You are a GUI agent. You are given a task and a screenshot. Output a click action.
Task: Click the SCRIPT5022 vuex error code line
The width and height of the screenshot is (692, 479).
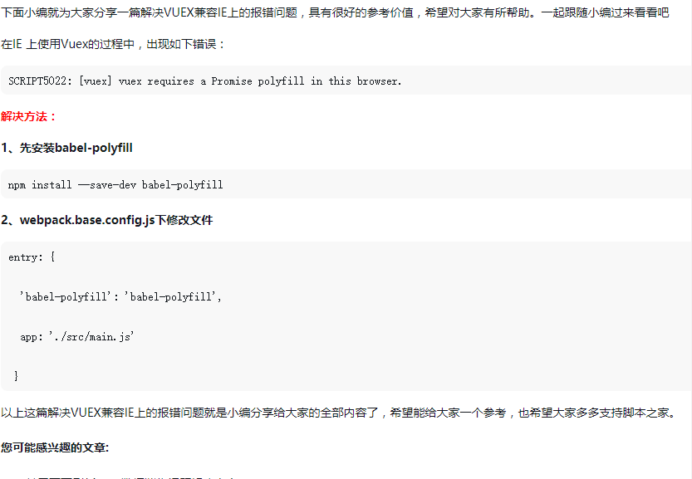coord(204,81)
